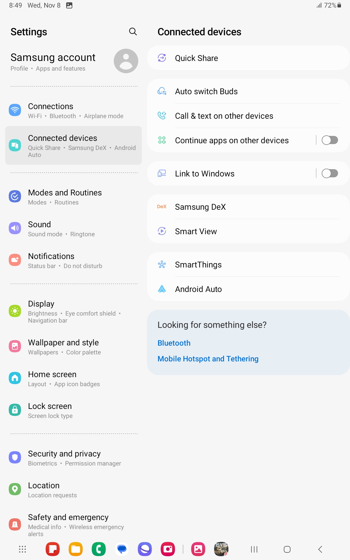The width and height of the screenshot is (350, 560).
Task: Tap the Settings search magnifier icon
Action: 133,32
